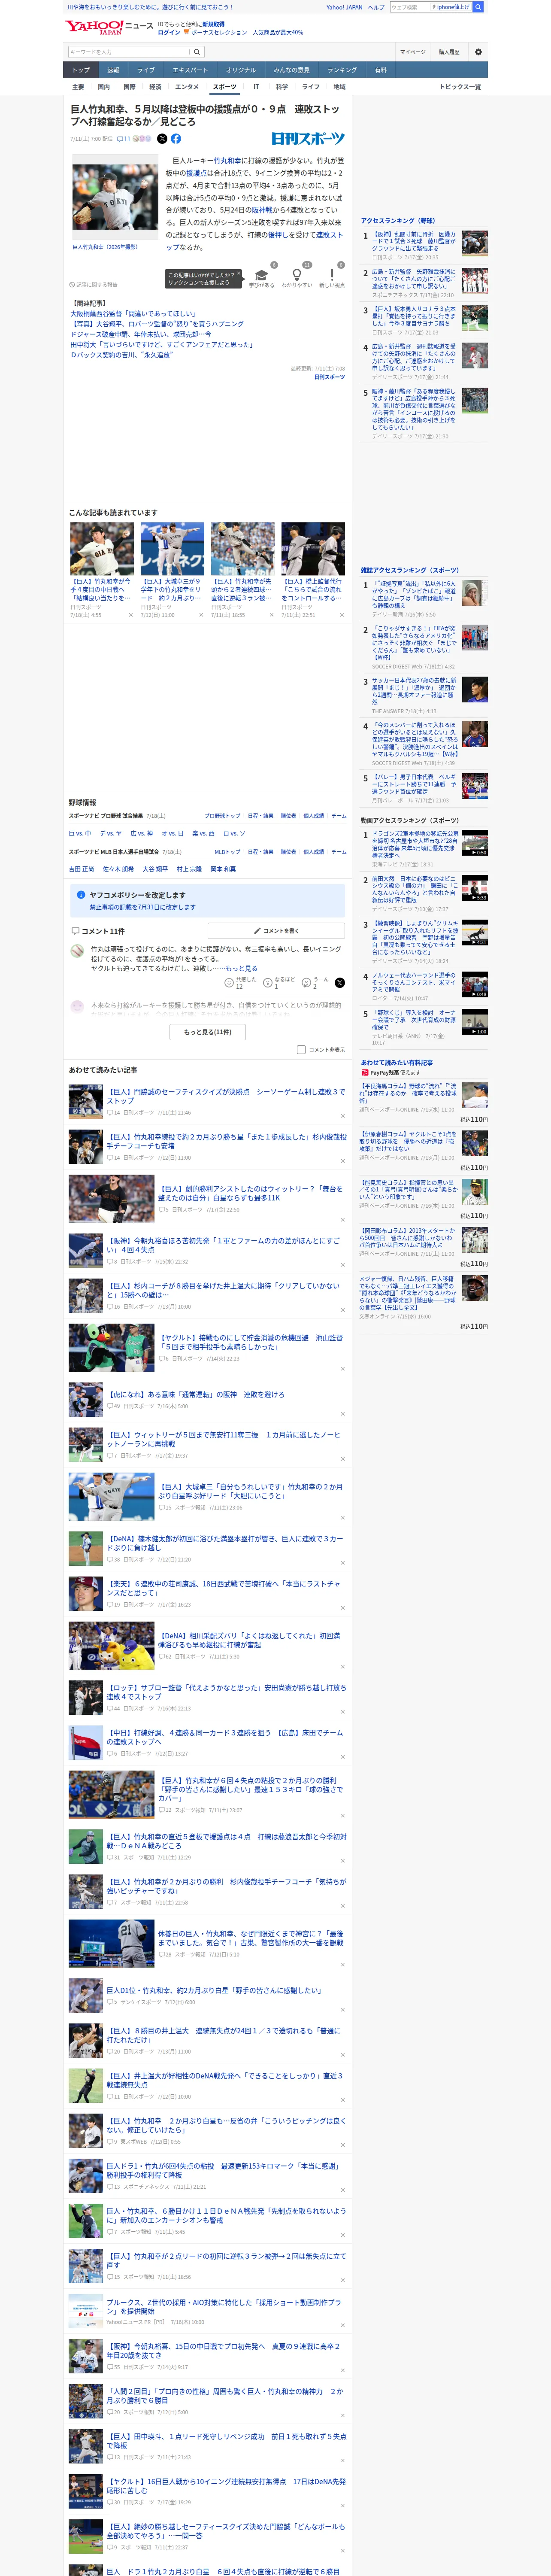Image resolution: width=551 pixels, height=2576 pixels.
Task: Dismiss the 大城卒三 recommended article card
Action: pyautogui.click(x=201, y=615)
